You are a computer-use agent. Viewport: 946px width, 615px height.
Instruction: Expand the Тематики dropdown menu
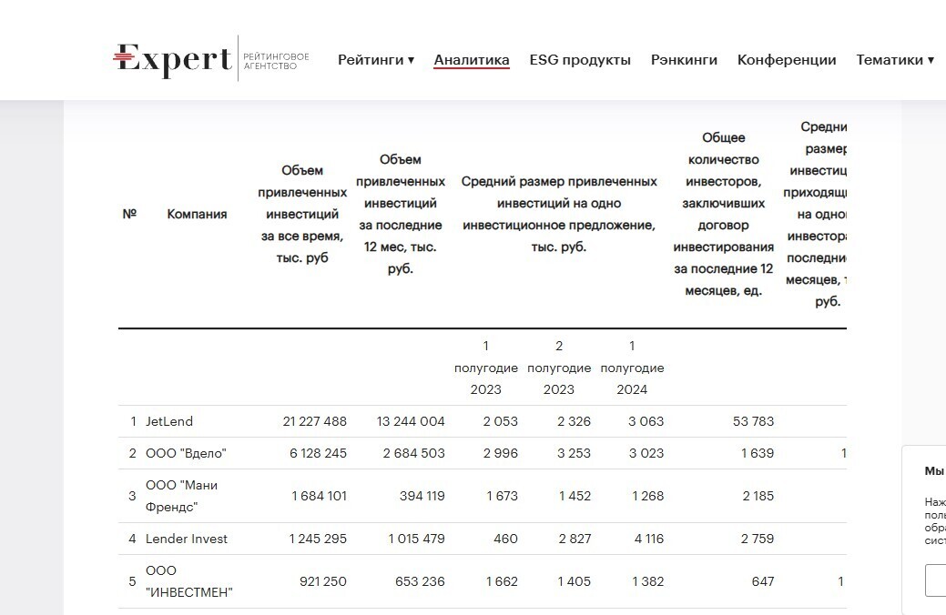pyautogui.click(x=894, y=60)
